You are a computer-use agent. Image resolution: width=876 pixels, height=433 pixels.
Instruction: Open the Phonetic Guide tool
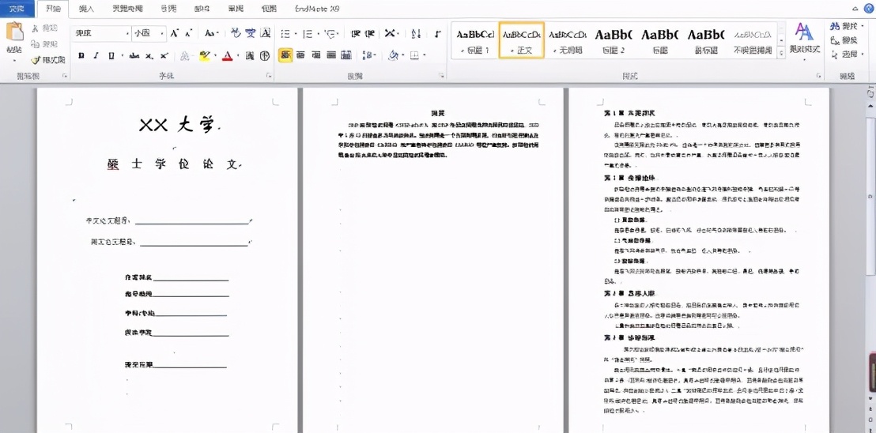(251, 33)
